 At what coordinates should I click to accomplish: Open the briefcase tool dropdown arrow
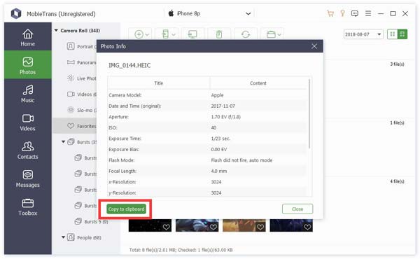pos(279,34)
